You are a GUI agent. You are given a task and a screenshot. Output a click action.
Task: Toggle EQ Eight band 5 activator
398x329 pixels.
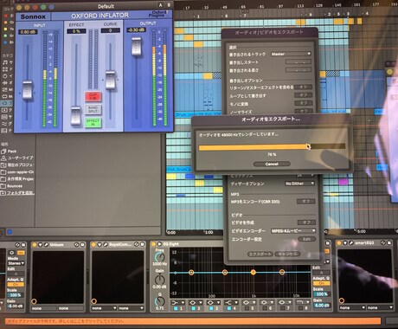click(247, 308)
